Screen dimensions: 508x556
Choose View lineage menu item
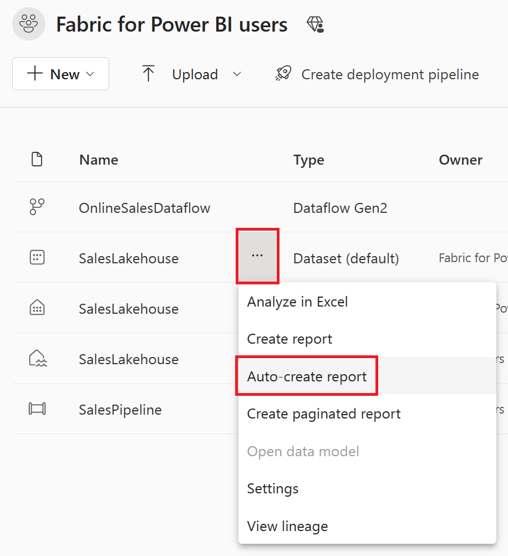pos(367,526)
